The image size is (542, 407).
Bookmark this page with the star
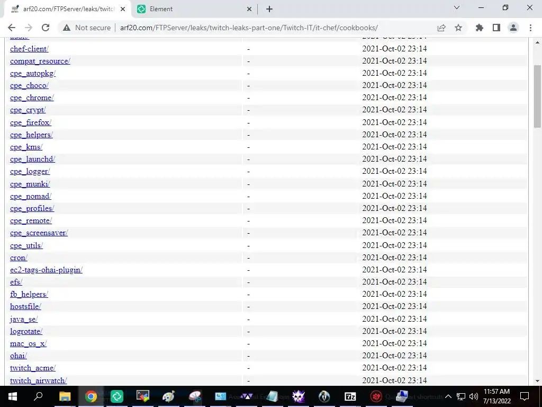pyautogui.click(x=458, y=28)
